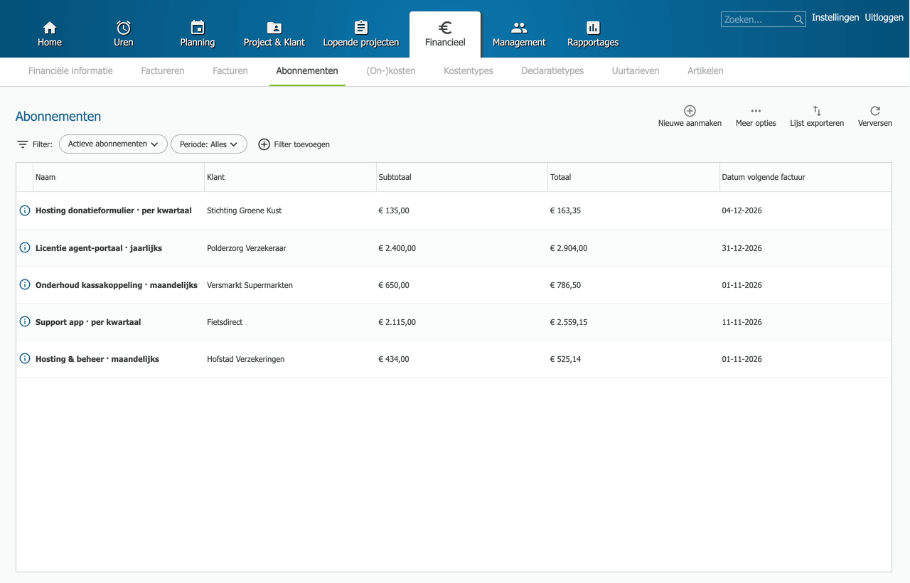This screenshot has height=583, width=910.
Task: Open Rapportages chart icon
Action: click(x=593, y=28)
